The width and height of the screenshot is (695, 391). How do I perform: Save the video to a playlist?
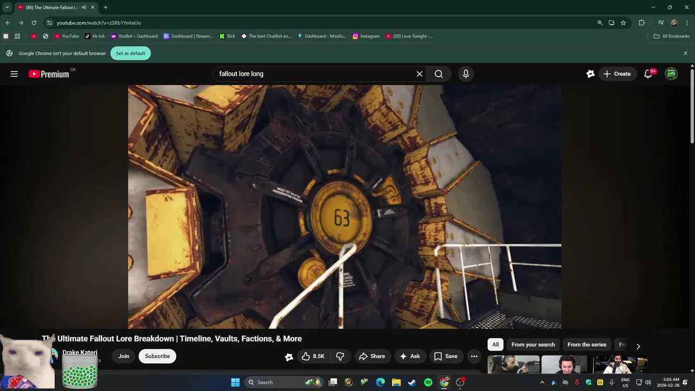(x=446, y=356)
